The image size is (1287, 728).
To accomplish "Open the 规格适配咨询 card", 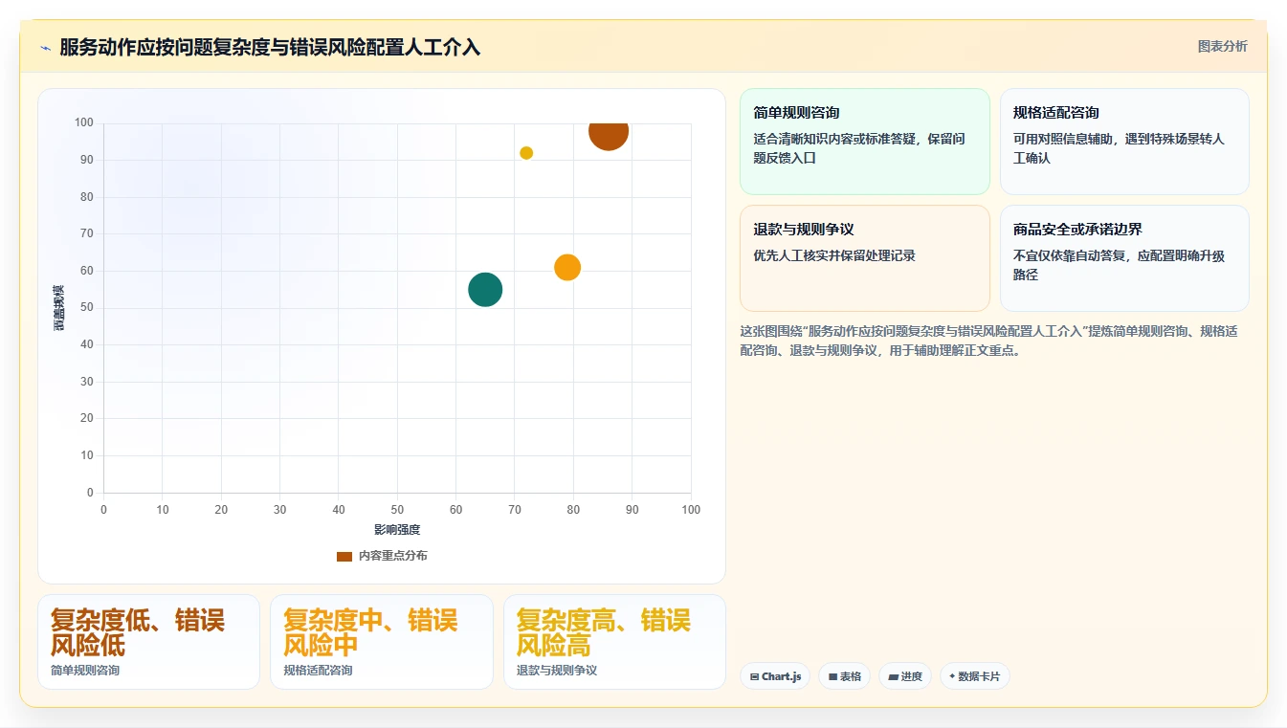I will click(x=1124, y=142).
